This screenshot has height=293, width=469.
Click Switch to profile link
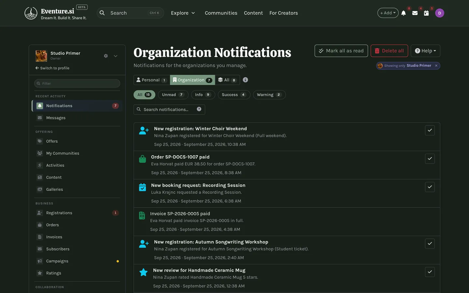[52, 68]
